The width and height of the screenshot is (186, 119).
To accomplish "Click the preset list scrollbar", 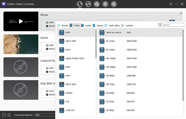I will [x=183, y=65].
